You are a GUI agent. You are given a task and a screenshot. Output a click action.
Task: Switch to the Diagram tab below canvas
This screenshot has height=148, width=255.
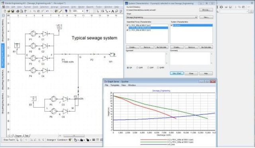(18, 136)
